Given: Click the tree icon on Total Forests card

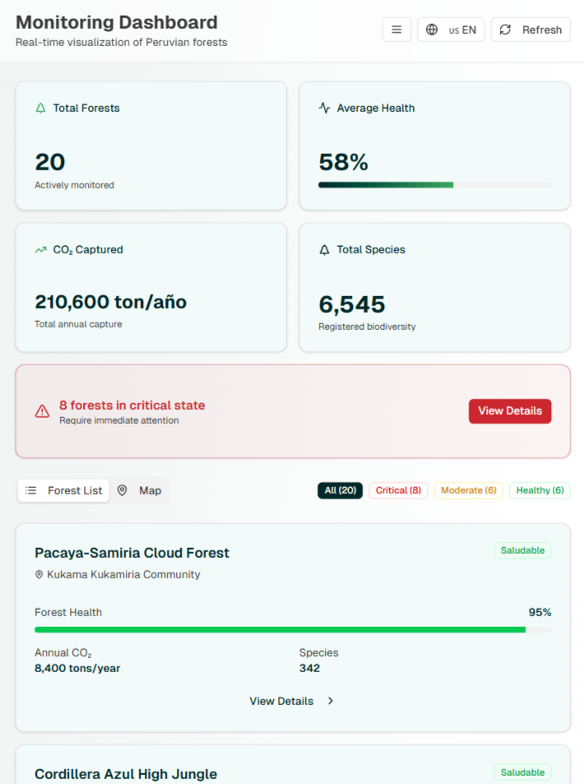Looking at the screenshot, I should click(x=39, y=107).
